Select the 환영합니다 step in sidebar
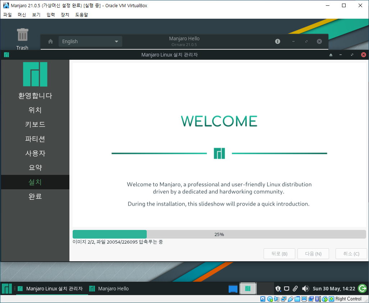The height and width of the screenshot is (303, 369). click(35, 96)
